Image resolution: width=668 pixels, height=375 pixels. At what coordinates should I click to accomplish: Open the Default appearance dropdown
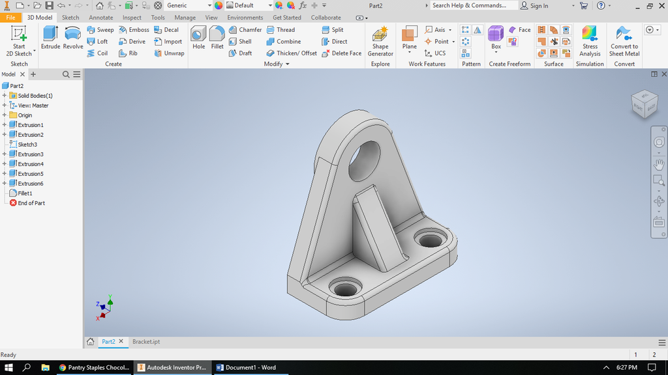click(x=269, y=5)
